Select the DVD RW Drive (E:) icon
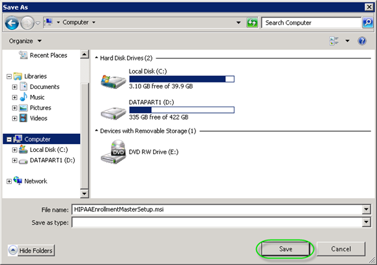The image size is (377, 265). tap(113, 152)
